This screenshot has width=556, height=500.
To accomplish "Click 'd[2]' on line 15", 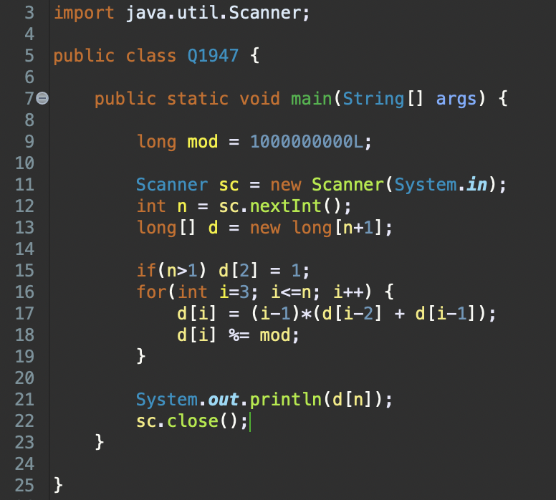I will [239, 271].
